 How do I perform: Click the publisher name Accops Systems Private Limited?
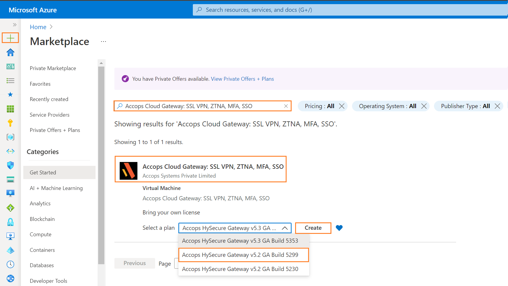coord(179,176)
